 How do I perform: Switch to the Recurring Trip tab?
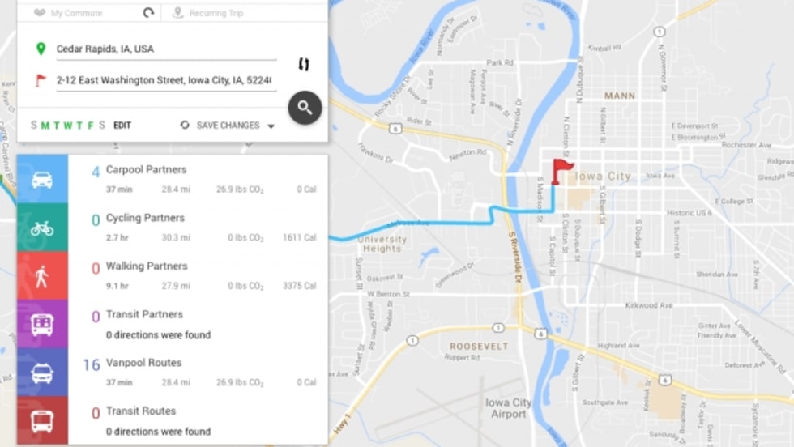coord(216,13)
